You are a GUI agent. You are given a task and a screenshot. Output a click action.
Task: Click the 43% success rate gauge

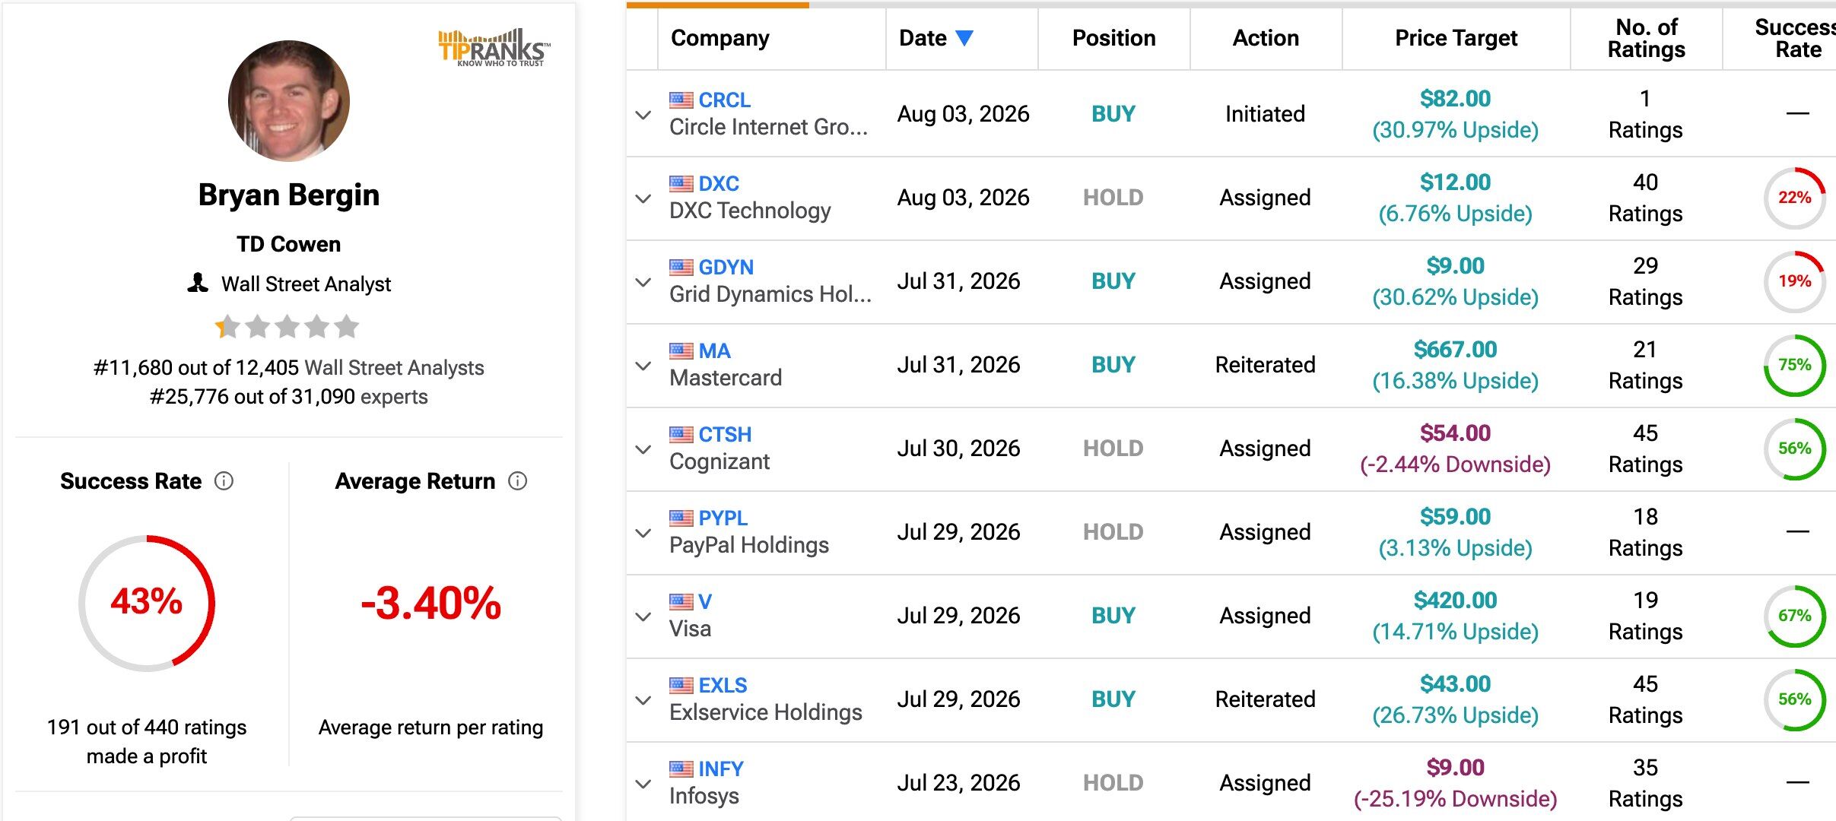point(147,603)
